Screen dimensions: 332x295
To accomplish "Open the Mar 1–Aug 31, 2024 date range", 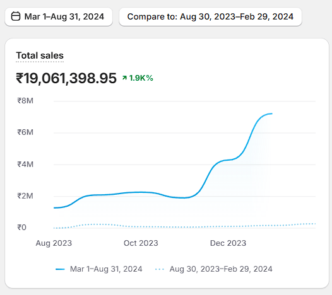I will 59,17.
